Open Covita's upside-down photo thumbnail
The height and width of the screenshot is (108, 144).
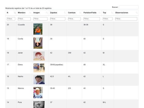[x=38, y=43]
